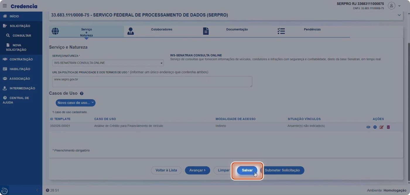Click the Limpar button
The width and height of the screenshot is (410, 195).
click(223, 170)
